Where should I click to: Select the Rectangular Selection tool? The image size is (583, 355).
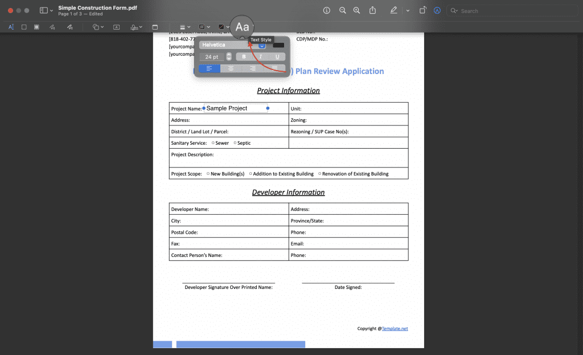point(23,26)
